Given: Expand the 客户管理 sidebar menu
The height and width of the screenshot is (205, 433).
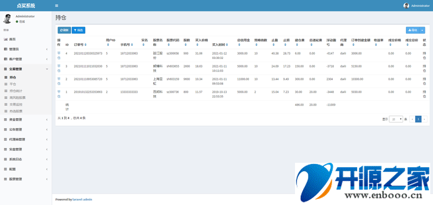Looking at the screenshot, I should tap(25, 59).
